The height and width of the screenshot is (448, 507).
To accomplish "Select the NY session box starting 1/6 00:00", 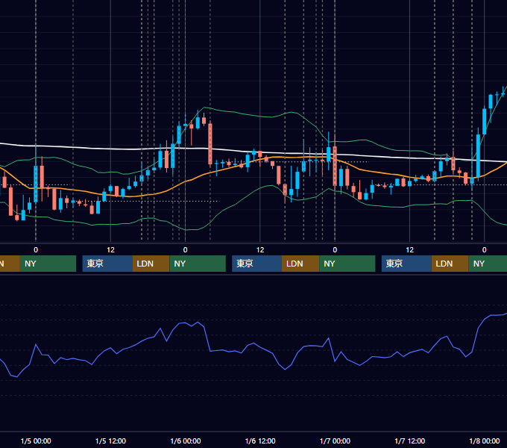I will tap(198, 264).
